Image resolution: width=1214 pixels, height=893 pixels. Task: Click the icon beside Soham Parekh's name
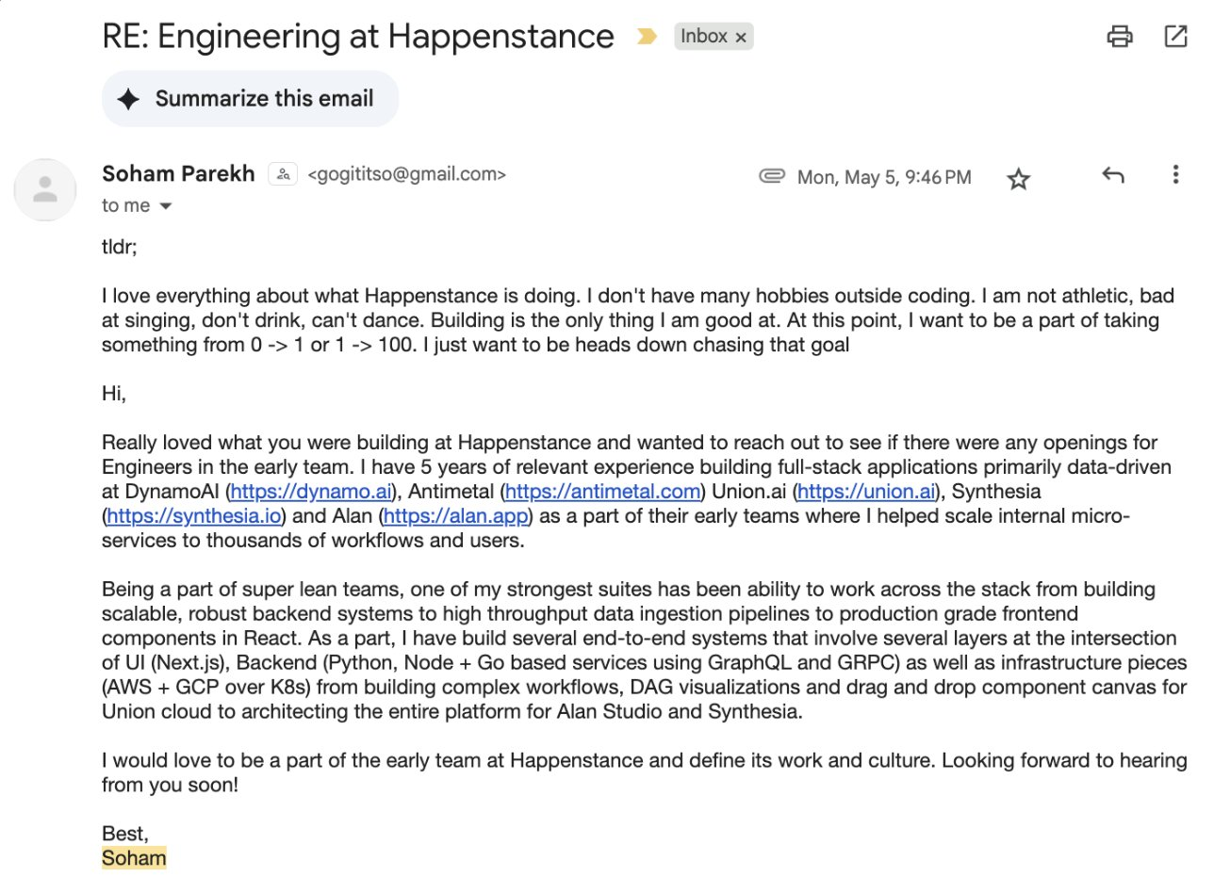click(283, 174)
